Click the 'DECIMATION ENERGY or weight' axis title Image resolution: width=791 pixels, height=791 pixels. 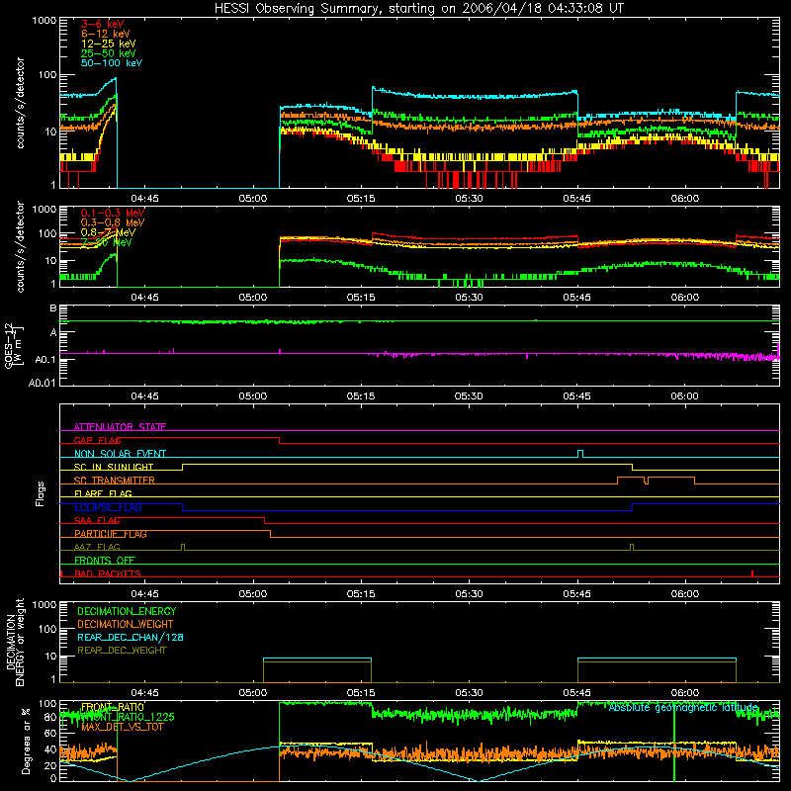[15, 642]
